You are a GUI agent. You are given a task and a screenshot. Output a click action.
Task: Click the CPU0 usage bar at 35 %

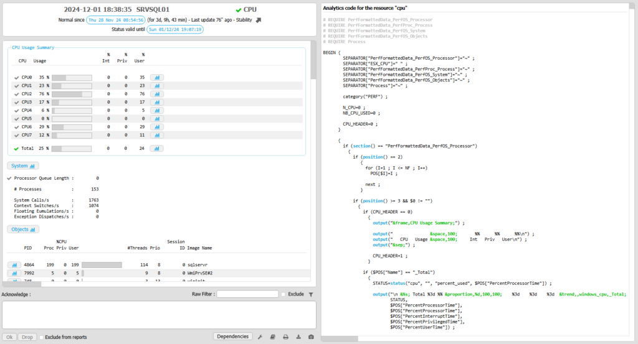click(x=72, y=77)
